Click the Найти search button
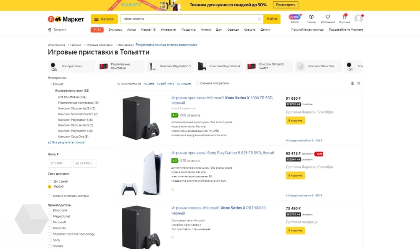This screenshot has height=249, width=420. point(272,19)
